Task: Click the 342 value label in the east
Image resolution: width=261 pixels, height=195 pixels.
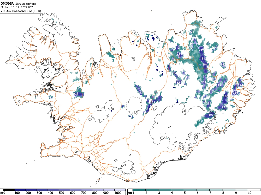Action: pos(223,64)
